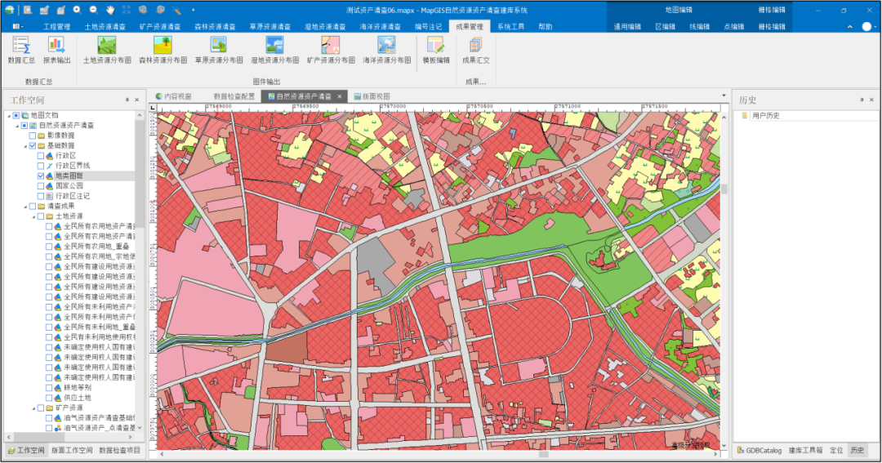Open the 数据检查项目 bottom panel tab
Screen dimensions: 882x463
click(119, 450)
